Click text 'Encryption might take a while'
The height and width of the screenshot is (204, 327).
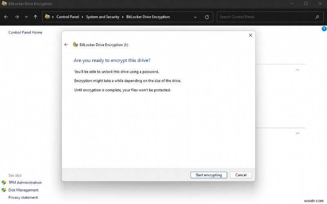99,81
